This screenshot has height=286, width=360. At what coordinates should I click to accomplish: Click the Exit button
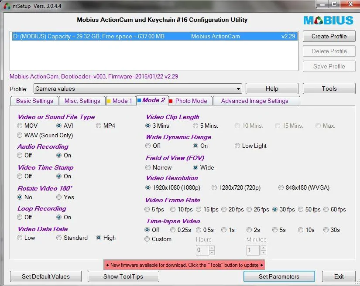339,276
